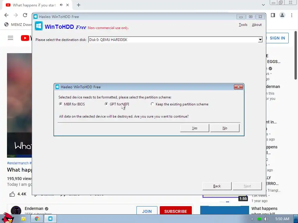
Task: Click the YouTube page scrollbar
Action: pos(296,55)
